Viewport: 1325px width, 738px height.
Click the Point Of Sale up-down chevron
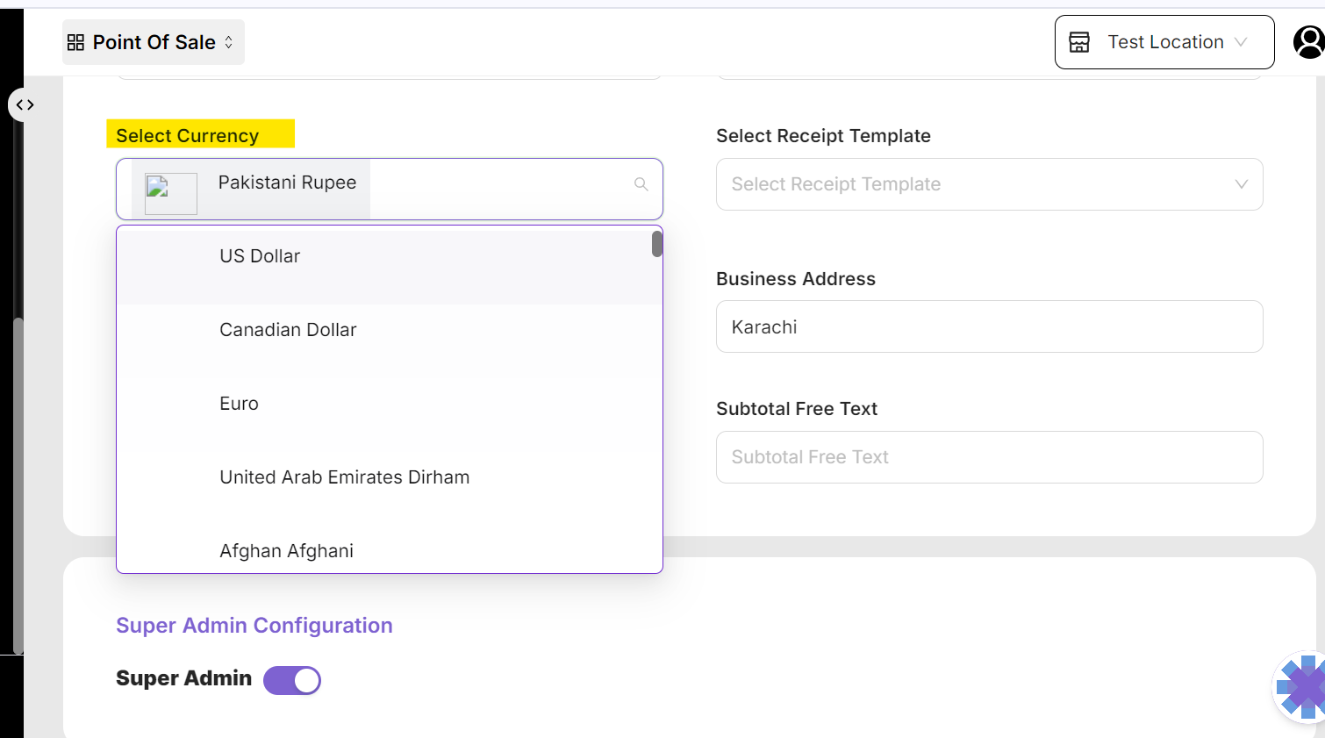[x=229, y=42]
